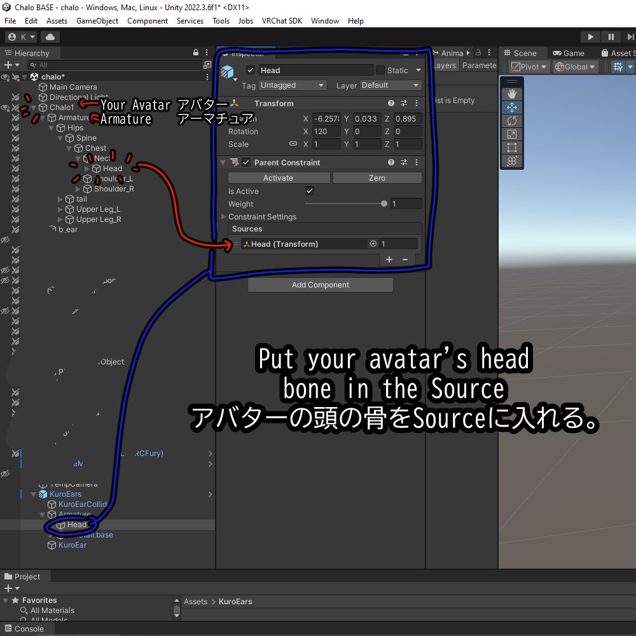Select the Rect tool
Image resolution: width=636 pixels, height=636 pixels.
click(511, 148)
